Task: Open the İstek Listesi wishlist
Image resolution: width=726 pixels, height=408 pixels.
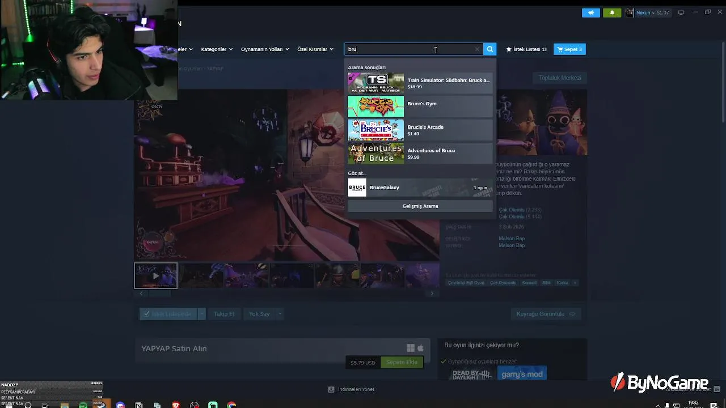Action: pos(526,49)
